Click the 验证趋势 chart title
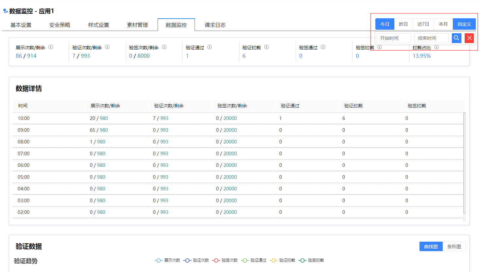Image resolution: width=480 pixels, height=272 pixels. (26, 261)
